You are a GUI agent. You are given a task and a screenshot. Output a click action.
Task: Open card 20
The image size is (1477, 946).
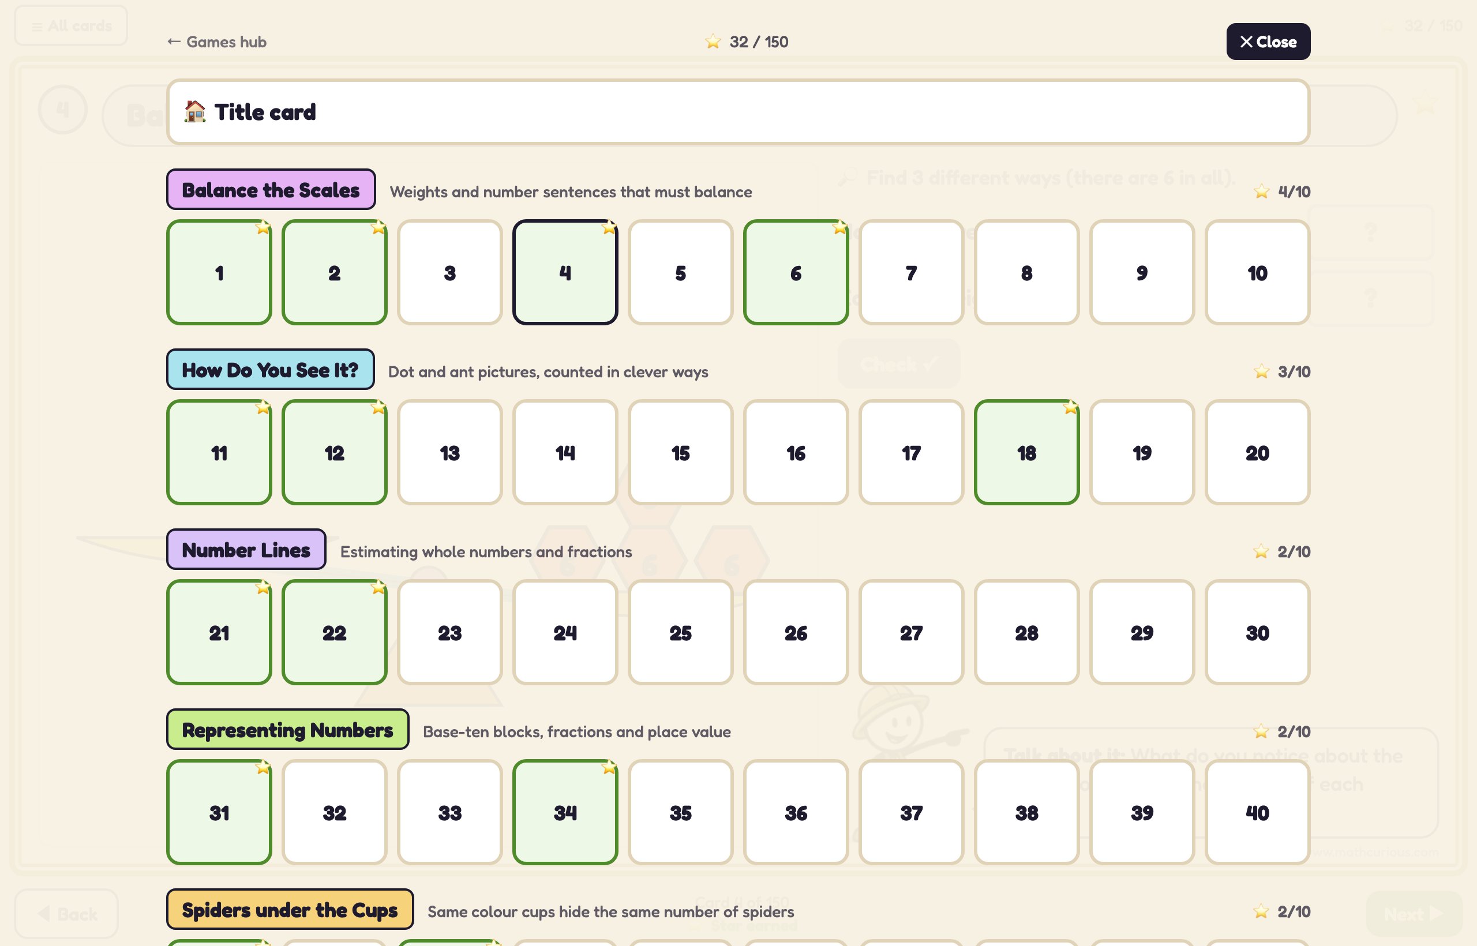(x=1258, y=452)
